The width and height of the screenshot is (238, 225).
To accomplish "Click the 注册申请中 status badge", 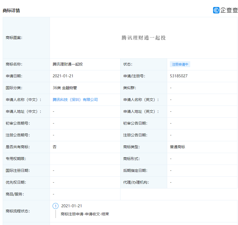I will [x=180, y=64].
